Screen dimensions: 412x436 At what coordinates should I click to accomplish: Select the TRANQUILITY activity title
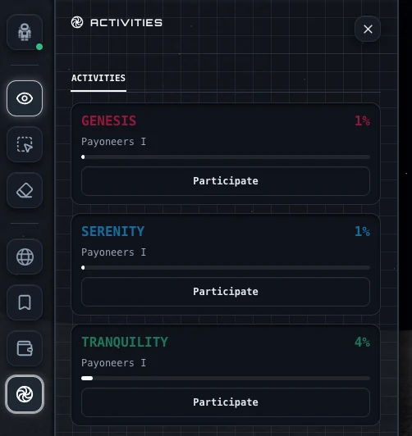click(125, 343)
